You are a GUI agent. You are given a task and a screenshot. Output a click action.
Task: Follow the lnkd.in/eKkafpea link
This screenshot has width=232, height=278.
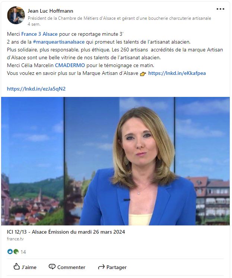click(x=177, y=73)
